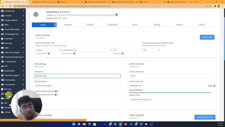Expand the Frameworks category chevron
The image size is (225, 127).
(x=24, y=80)
